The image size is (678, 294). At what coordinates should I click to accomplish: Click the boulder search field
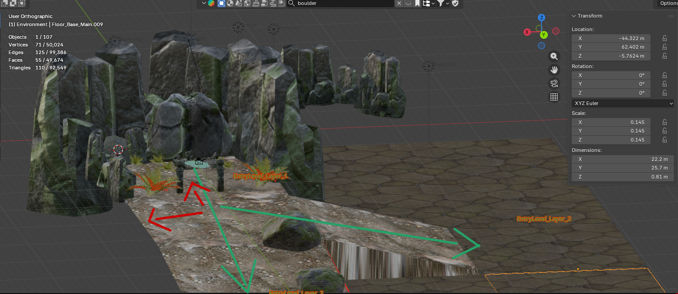[x=340, y=3]
